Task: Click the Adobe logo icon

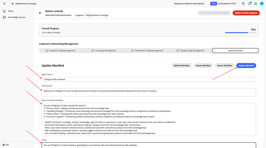Action: [x=12, y=4]
